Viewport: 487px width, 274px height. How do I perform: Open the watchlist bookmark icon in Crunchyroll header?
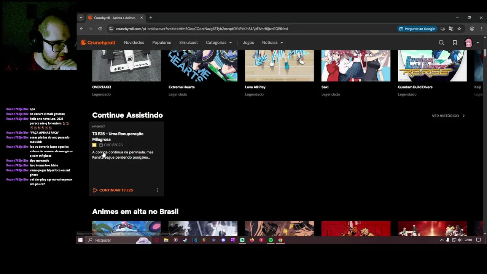point(455,43)
